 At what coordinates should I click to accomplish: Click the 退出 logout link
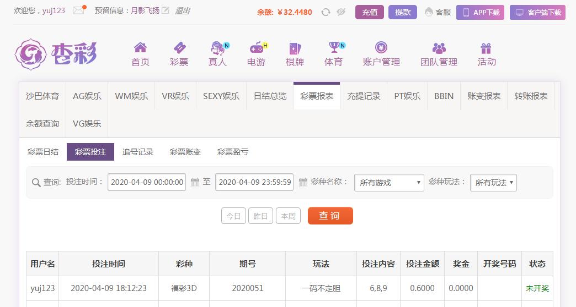[x=182, y=10]
